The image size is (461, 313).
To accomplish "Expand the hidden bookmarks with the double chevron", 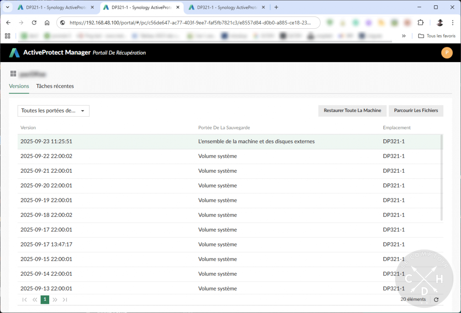I will (x=403, y=36).
